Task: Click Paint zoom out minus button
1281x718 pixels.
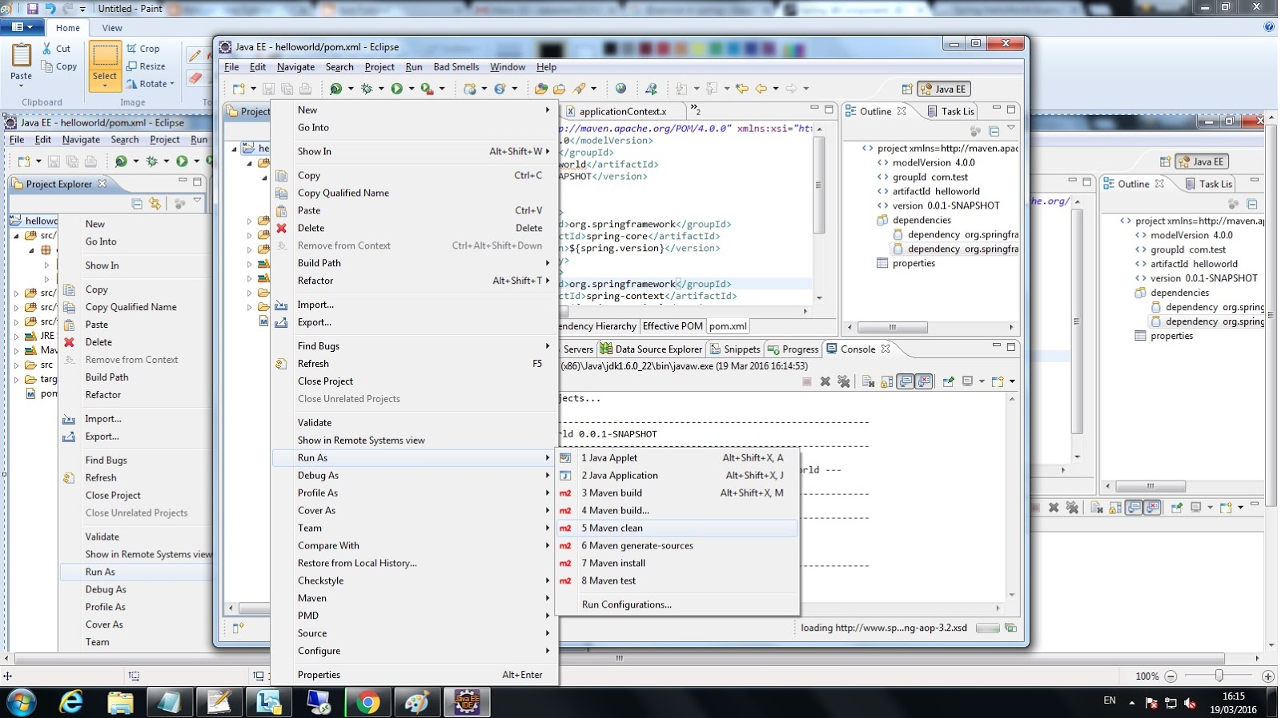Action: (x=1171, y=676)
